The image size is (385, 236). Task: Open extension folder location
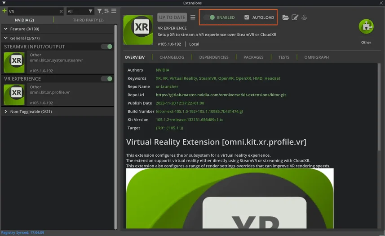pyautogui.click(x=285, y=17)
